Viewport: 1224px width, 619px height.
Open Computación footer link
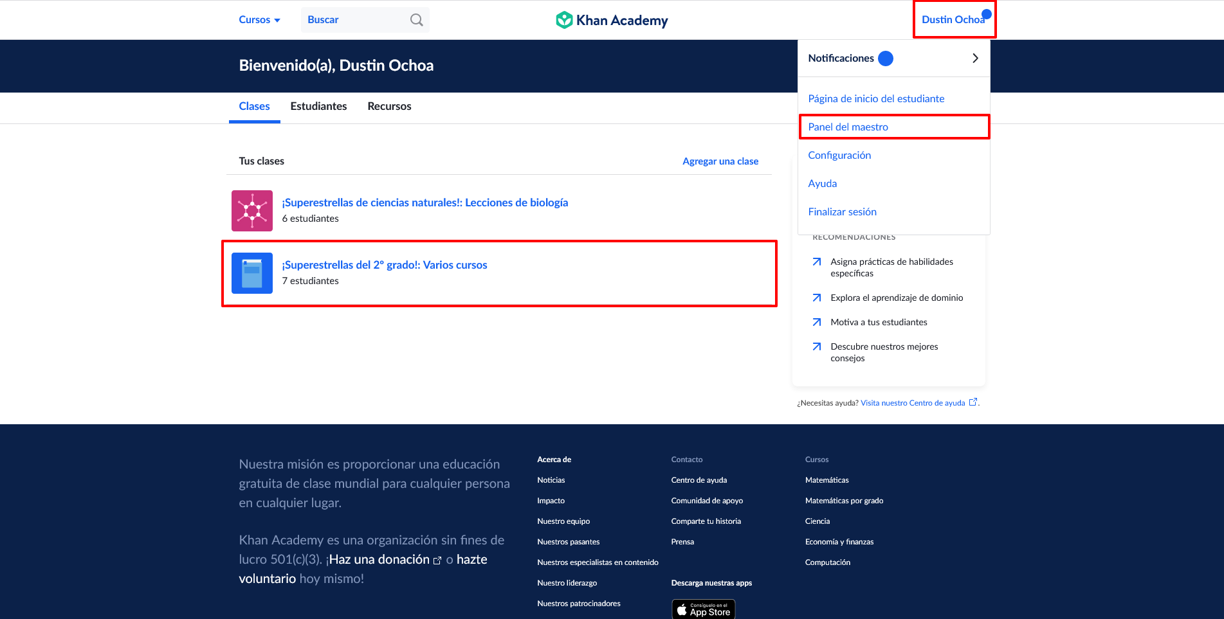click(828, 562)
